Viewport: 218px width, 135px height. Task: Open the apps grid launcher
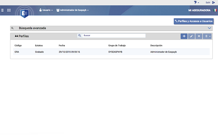[x=9, y=10]
